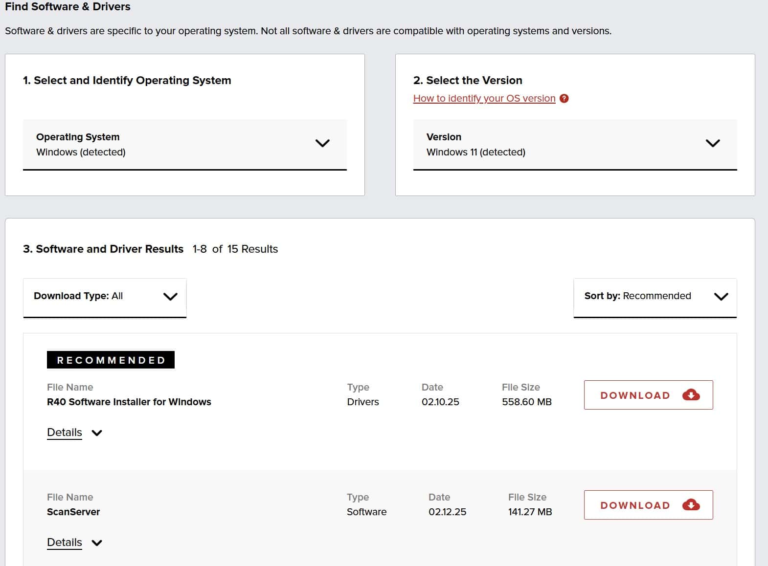Open the Sort by Recommended dropdown

[x=655, y=297]
